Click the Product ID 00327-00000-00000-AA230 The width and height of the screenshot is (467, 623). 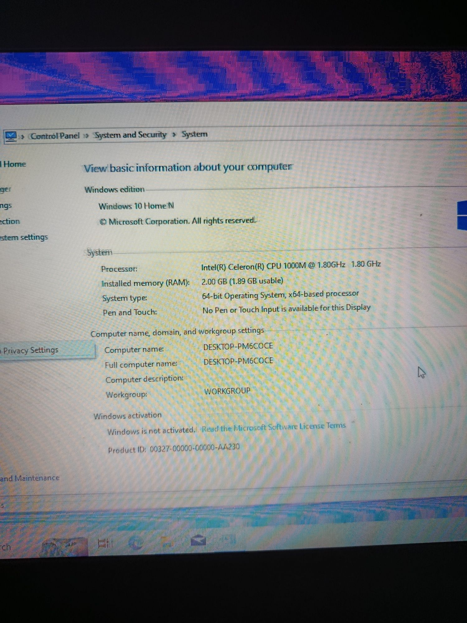pos(174,449)
